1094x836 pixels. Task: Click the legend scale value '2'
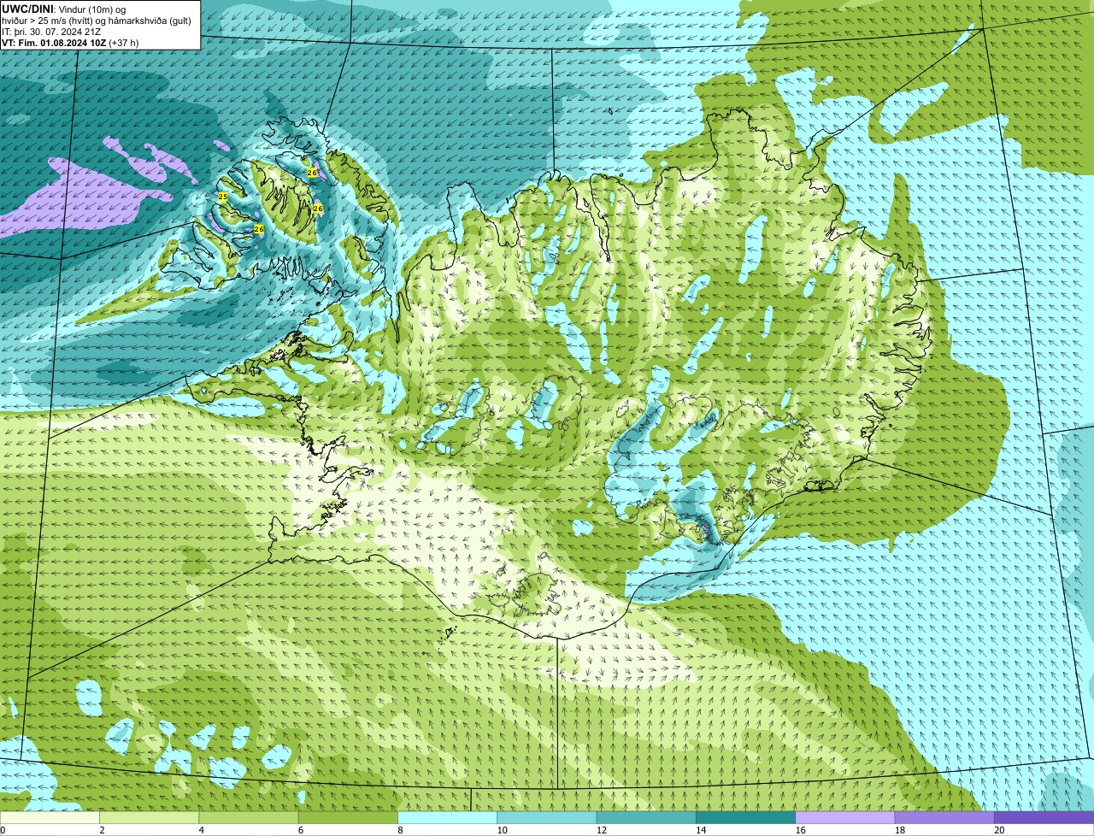click(x=102, y=830)
